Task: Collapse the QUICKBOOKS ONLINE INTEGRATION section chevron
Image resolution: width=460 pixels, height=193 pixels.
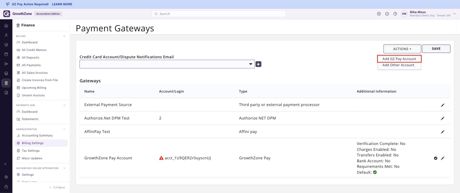Action: [64, 168]
